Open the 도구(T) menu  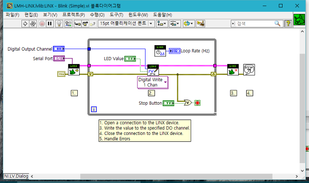pyautogui.click(x=116, y=15)
